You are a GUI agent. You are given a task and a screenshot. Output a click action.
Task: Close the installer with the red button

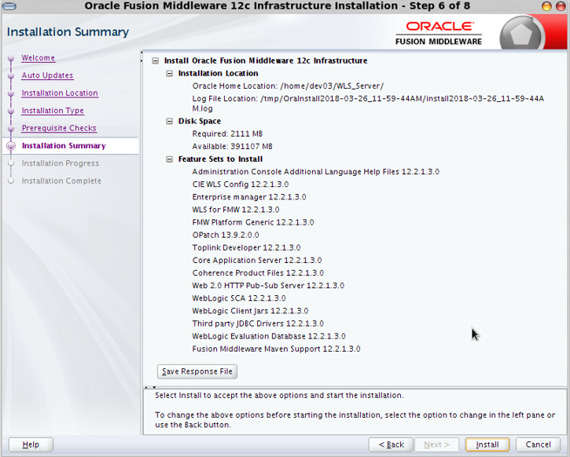point(560,6)
